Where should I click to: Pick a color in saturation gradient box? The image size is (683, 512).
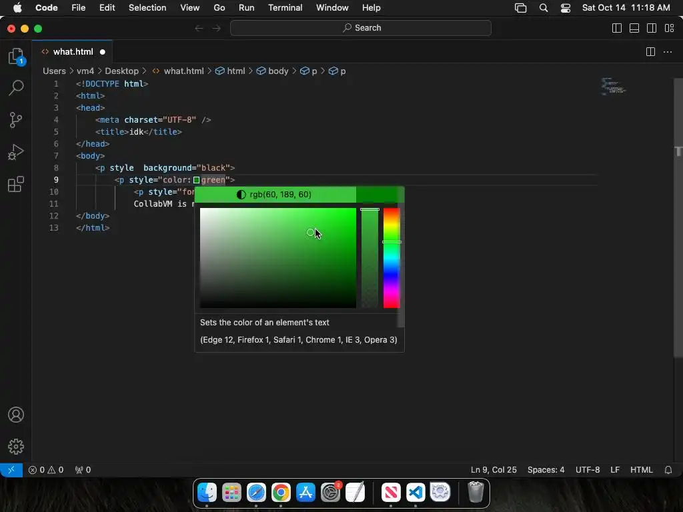point(278,258)
